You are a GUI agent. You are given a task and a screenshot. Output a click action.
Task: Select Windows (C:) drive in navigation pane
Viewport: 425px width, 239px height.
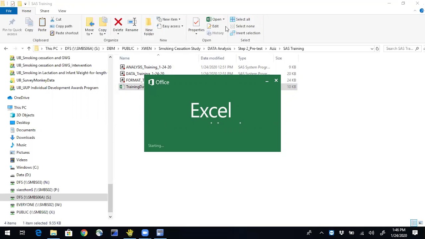(x=27, y=167)
